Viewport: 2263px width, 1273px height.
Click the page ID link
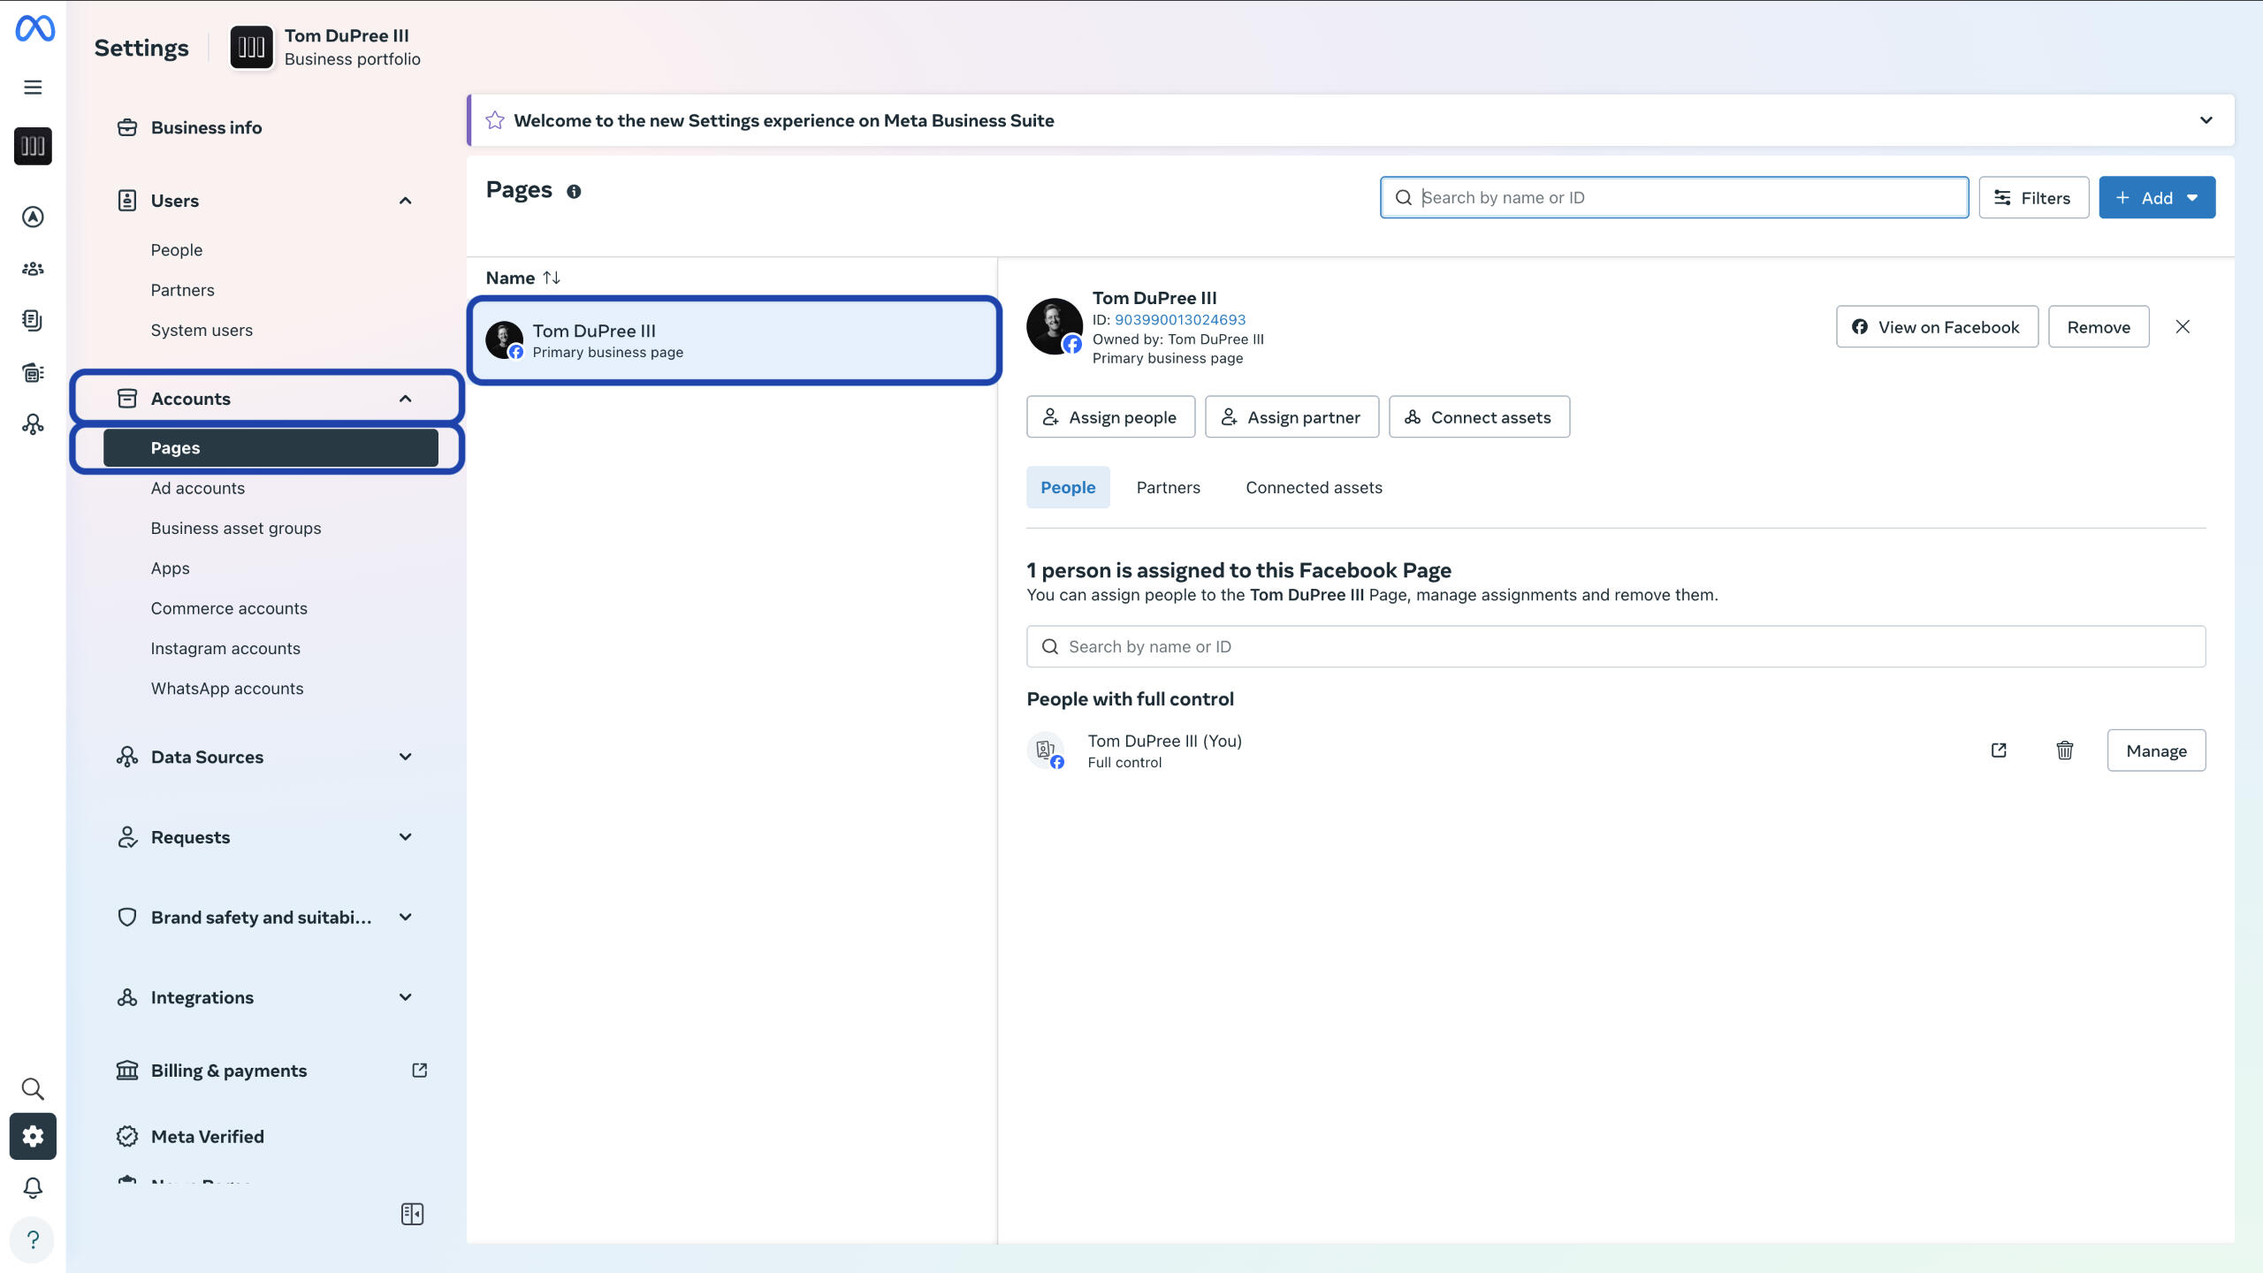1179,319
